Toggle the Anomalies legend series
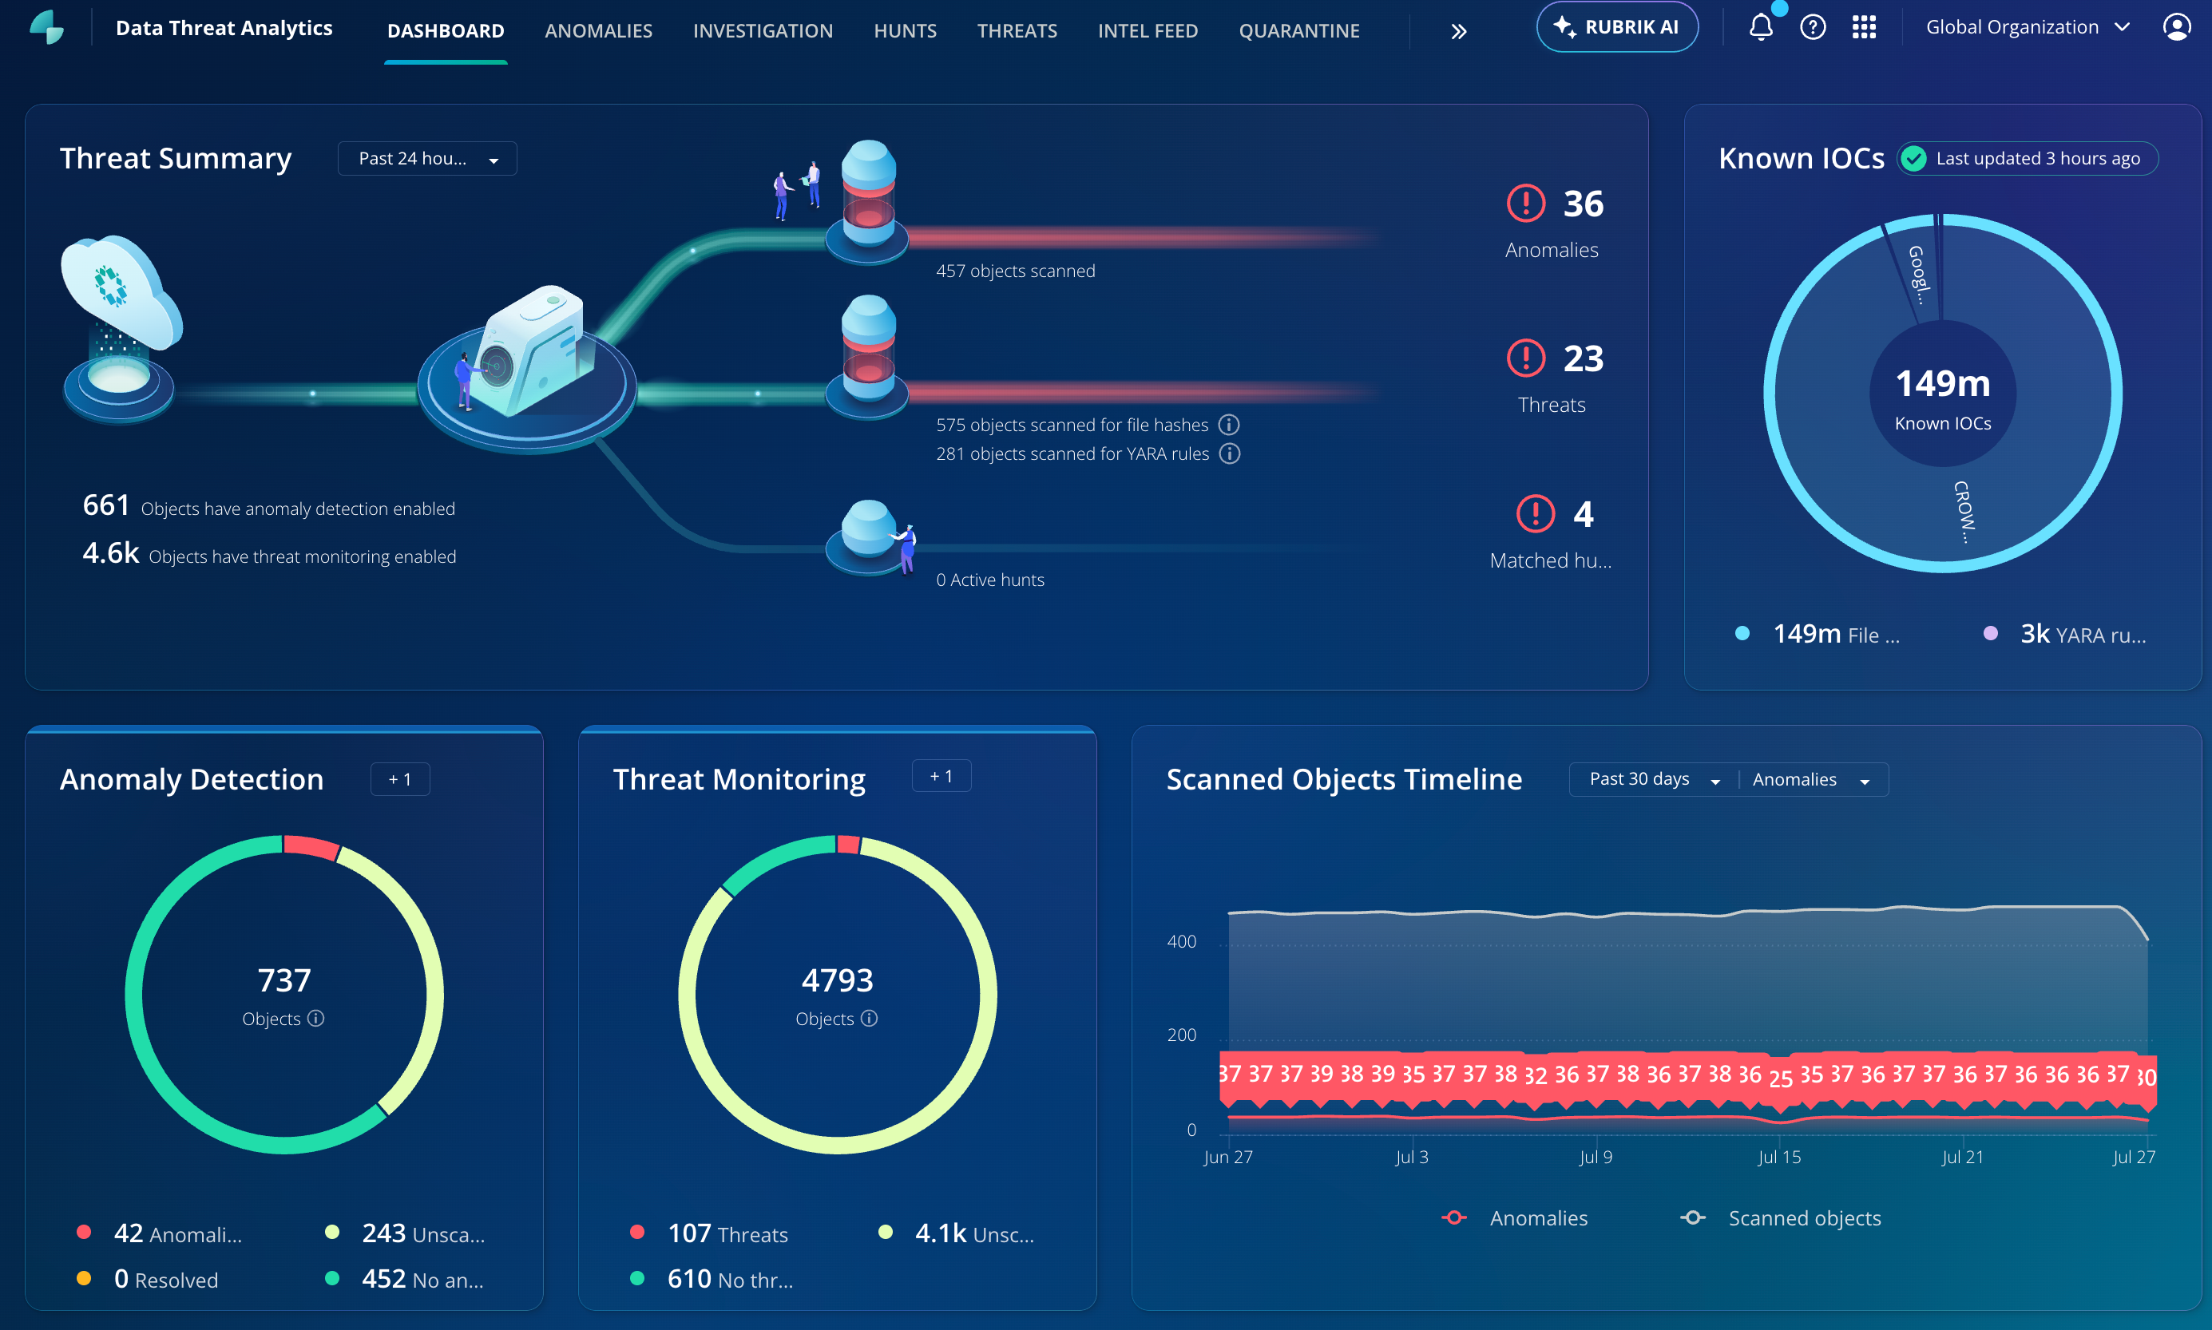2212x1330 pixels. (x=1514, y=1218)
